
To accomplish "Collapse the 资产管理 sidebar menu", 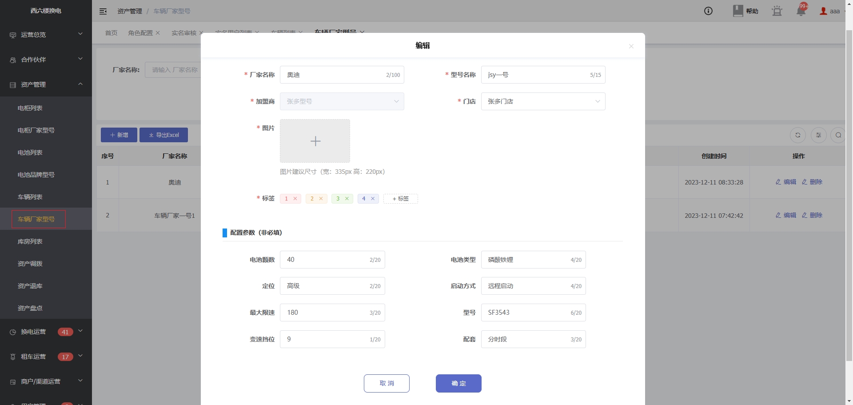I will pyautogui.click(x=46, y=84).
